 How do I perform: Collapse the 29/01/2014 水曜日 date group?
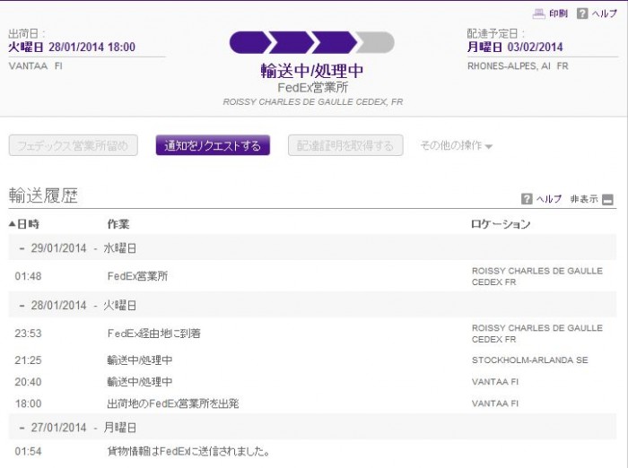coord(22,247)
